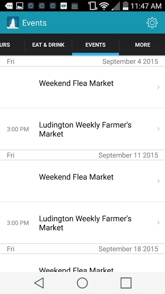165x294 pixels.
Task: Tap the Wi-Fi icon in the status bar
Action: (104, 6)
